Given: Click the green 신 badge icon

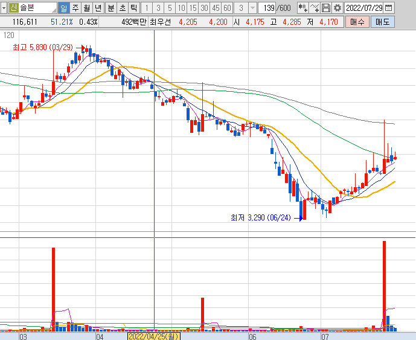Looking at the screenshot, I should [13, 8].
